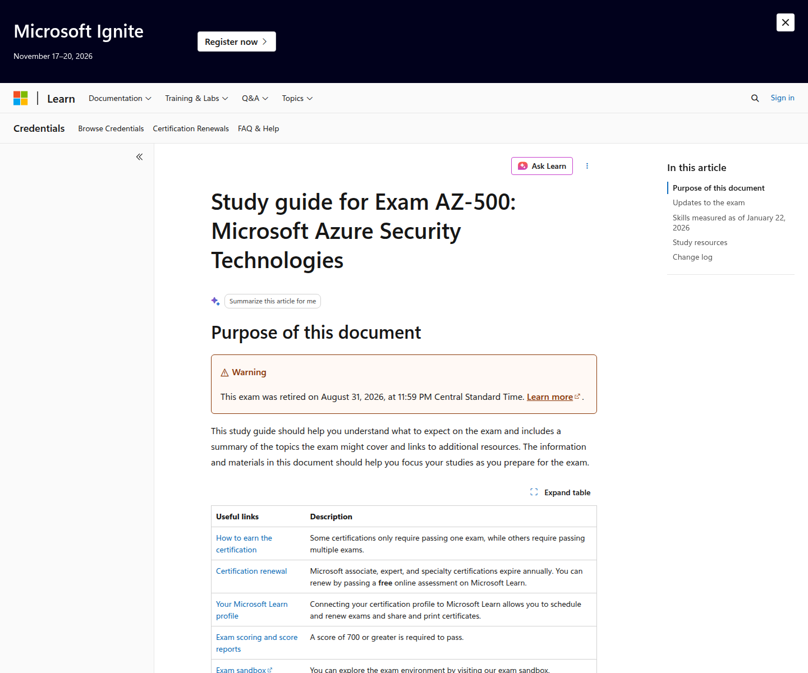808x673 pixels.
Task: Collapse the left navigation pane chevrons
Action: pyautogui.click(x=139, y=157)
